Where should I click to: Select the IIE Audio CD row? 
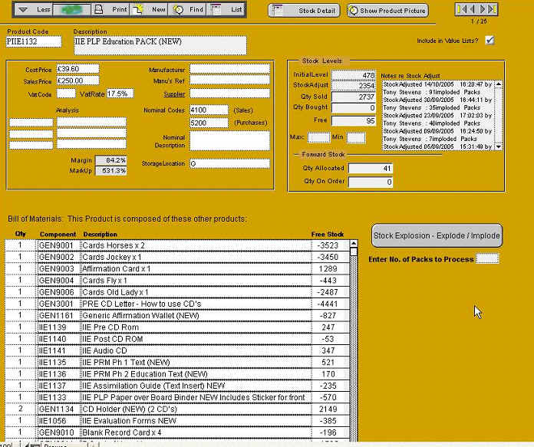click(x=177, y=350)
